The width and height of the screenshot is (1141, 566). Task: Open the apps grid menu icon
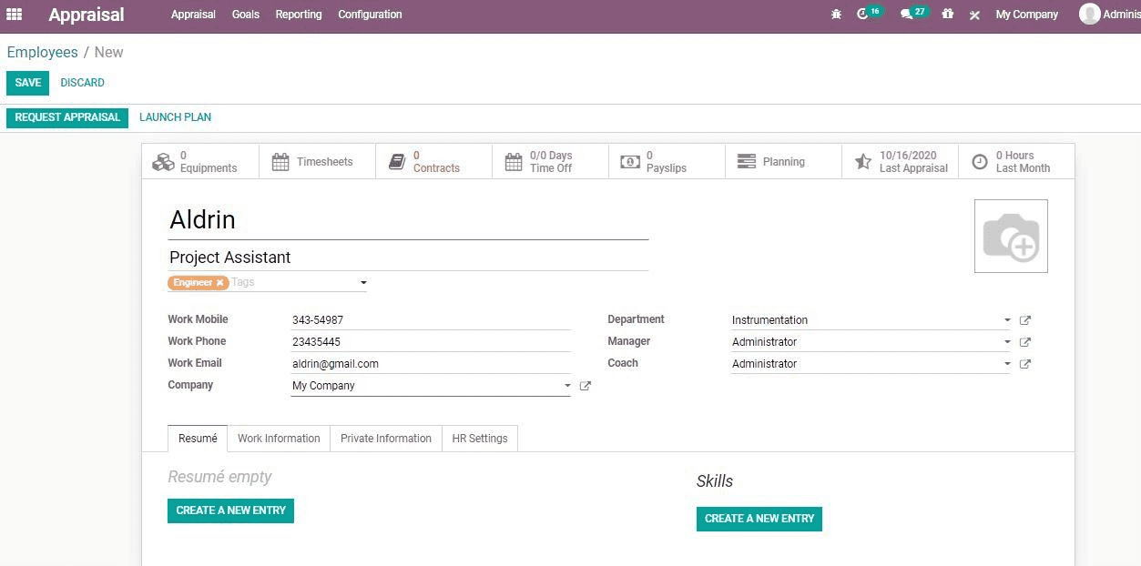(x=14, y=15)
